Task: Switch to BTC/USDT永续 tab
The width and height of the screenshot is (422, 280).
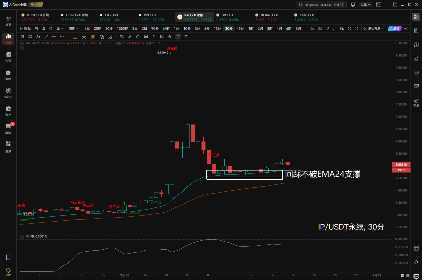Action: coord(36,17)
